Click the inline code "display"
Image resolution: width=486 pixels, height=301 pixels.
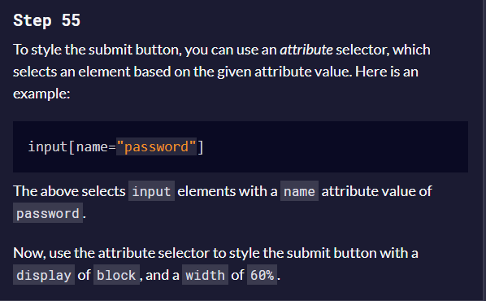tap(44, 275)
